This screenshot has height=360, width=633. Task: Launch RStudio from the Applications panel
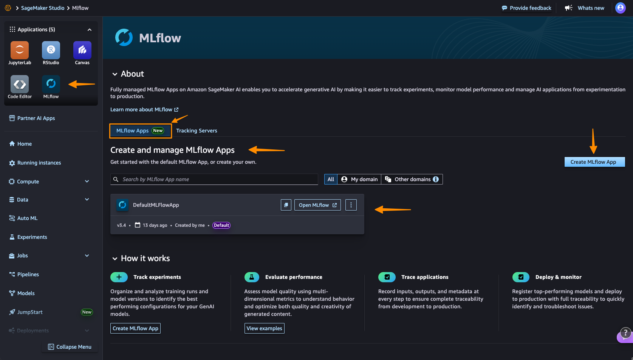pos(51,49)
